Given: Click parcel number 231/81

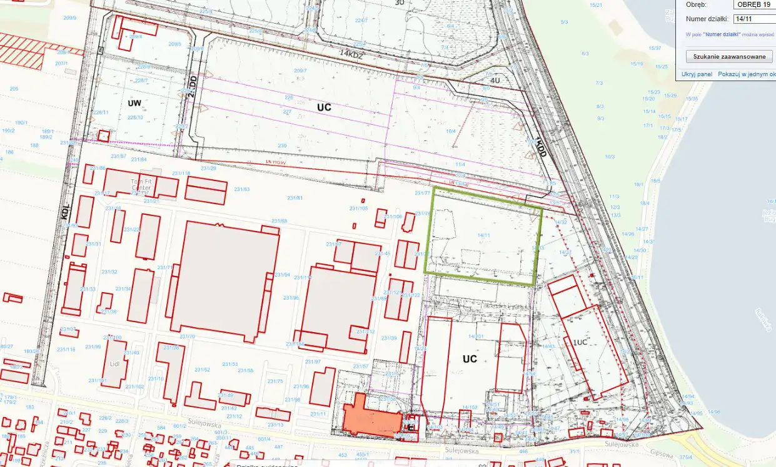Looking at the screenshot, I should [295, 198].
